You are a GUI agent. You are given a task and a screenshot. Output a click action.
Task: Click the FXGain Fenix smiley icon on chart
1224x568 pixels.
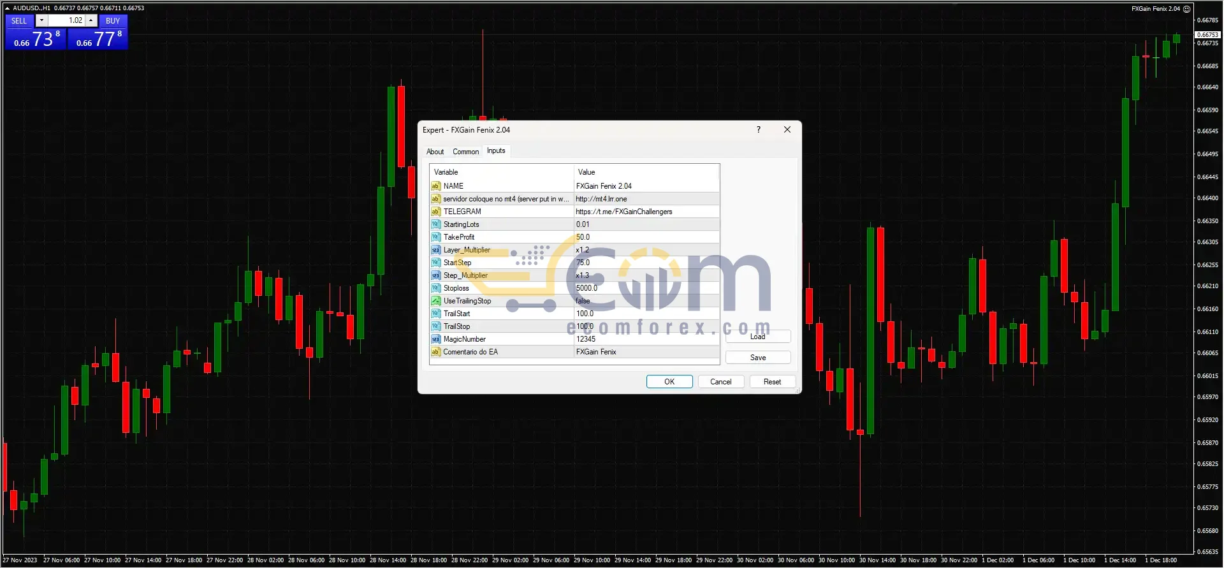[1186, 9]
